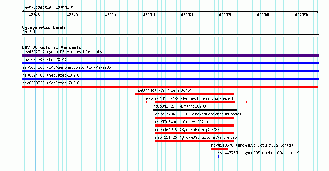Click the 42255k ruler position
The height and width of the screenshot is (171, 329).
tap(302, 15)
